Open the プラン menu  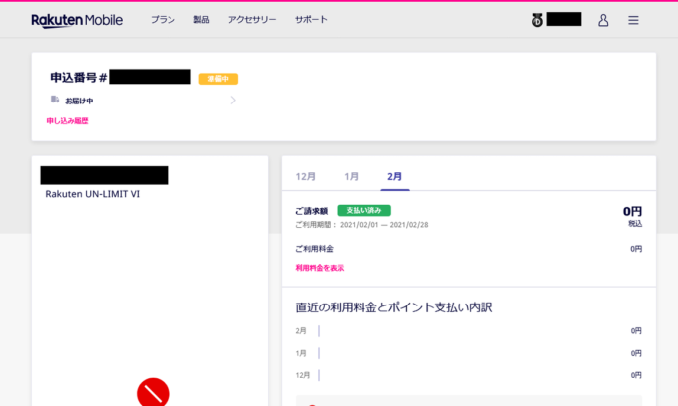[163, 20]
